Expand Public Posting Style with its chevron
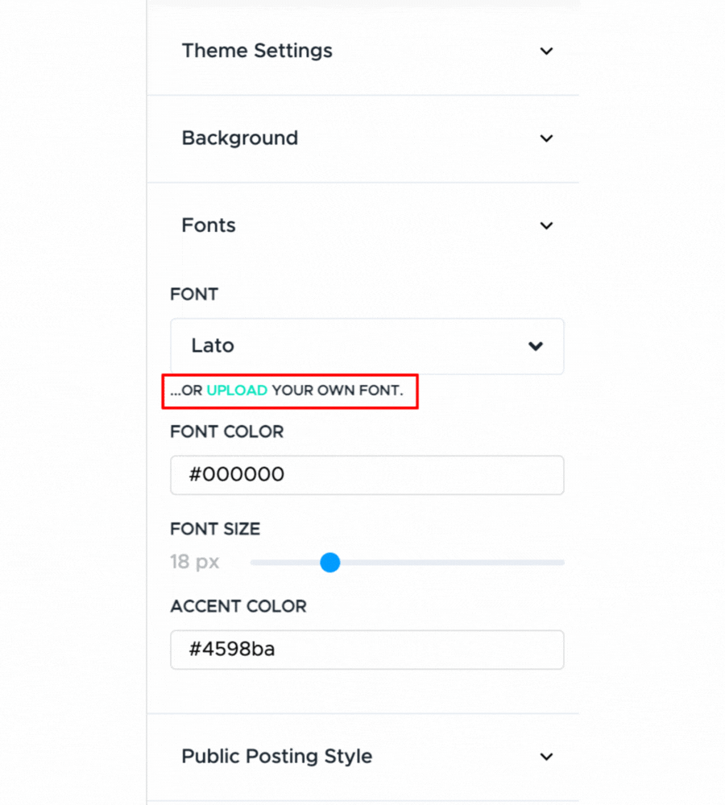 point(546,757)
